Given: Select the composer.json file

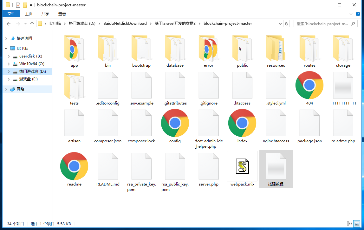Looking at the screenshot, I should (x=108, y=123).
